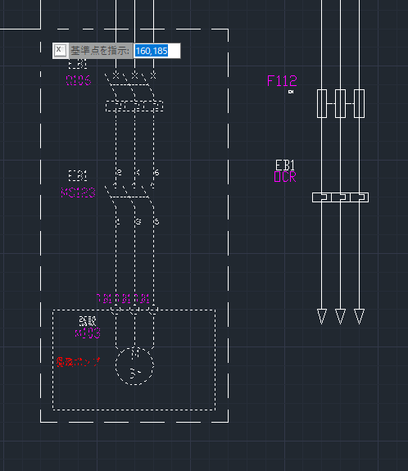
Task: Click the rightmost downward arrow terminal
Action: [x=359, y=316]
